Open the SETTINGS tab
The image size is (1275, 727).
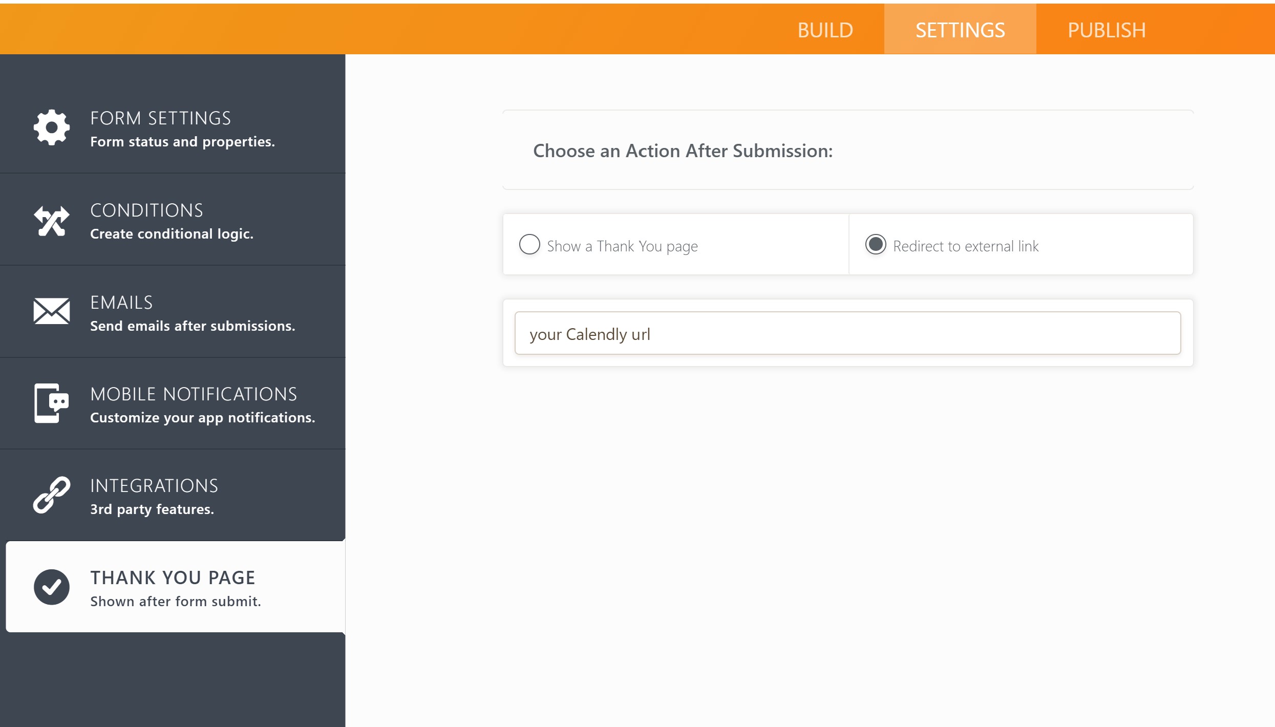(x=960, y=30)
